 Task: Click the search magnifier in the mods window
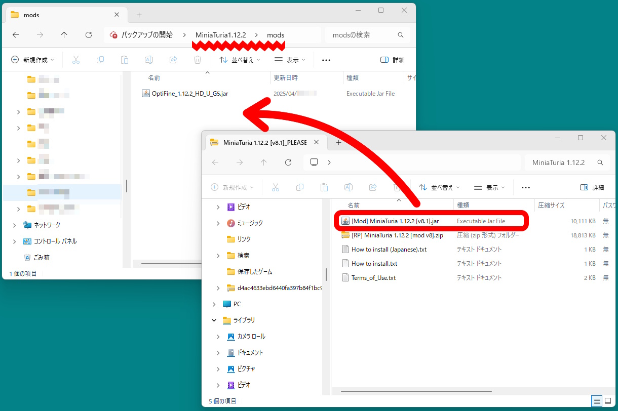tap(401, 35)
